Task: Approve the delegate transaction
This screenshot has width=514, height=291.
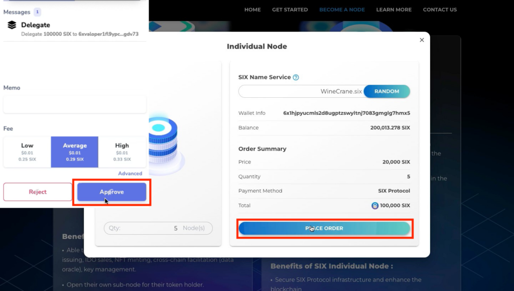Action: pos(111,192)
